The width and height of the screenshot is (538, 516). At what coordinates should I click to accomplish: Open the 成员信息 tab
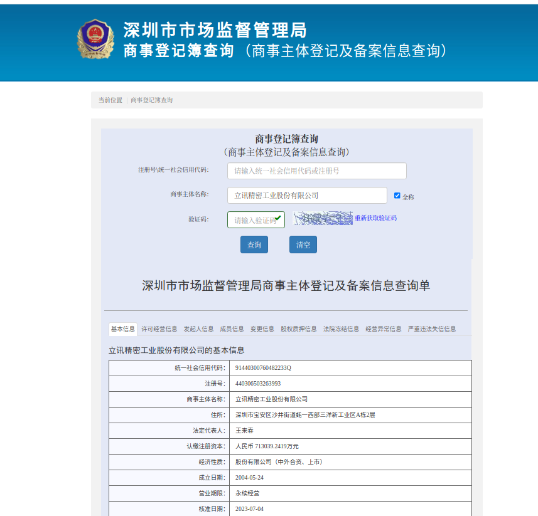pyautogui.click(x=232, y=329)
